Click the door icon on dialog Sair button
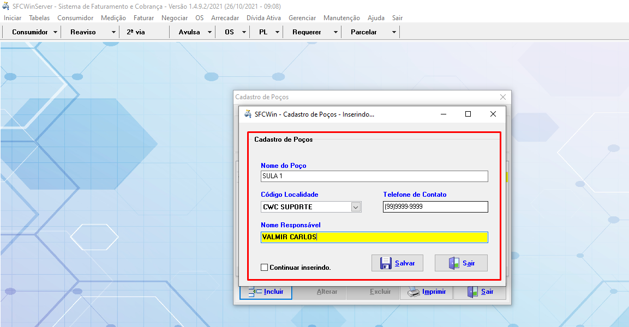 (x=454, y=263)
